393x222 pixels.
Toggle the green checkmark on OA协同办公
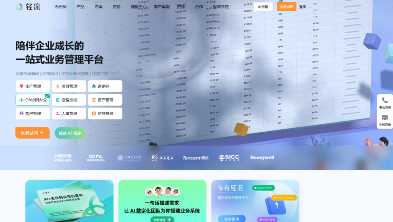tap(47, 96)
